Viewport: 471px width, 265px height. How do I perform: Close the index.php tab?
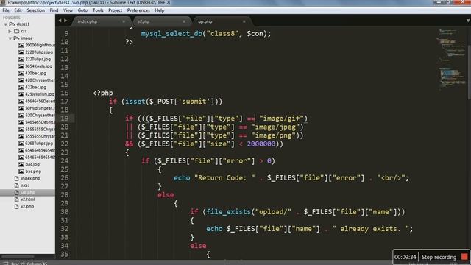click(124, 21)
